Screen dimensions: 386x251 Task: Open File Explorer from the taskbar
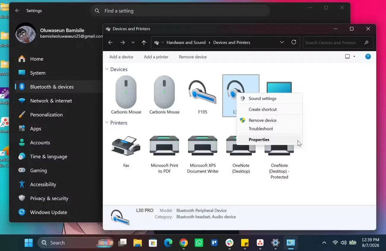137,243
